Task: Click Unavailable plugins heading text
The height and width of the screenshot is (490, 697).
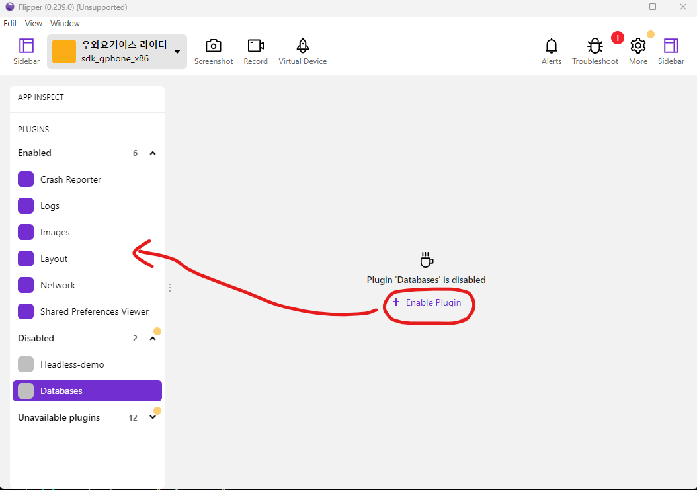Action: [59, 417]
